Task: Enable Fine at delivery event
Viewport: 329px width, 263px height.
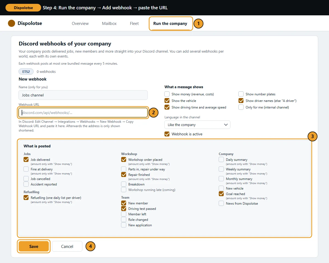Action: click(x=26, y=169)
